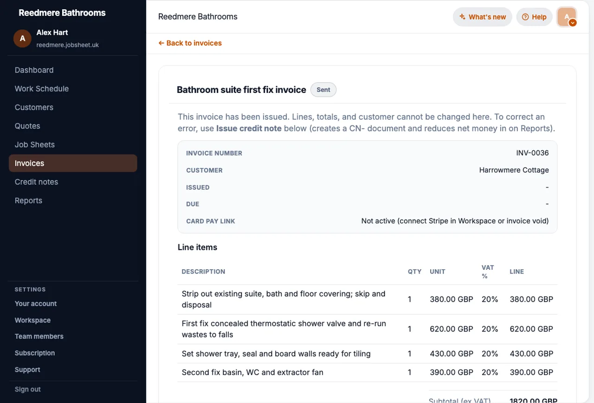Click the Bathroom suite first fix invoice title
The height and width of the screenshot is (403, 594).
[x=241, y=90]
